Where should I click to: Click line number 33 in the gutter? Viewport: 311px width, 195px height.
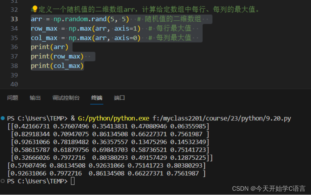(14, 19)
